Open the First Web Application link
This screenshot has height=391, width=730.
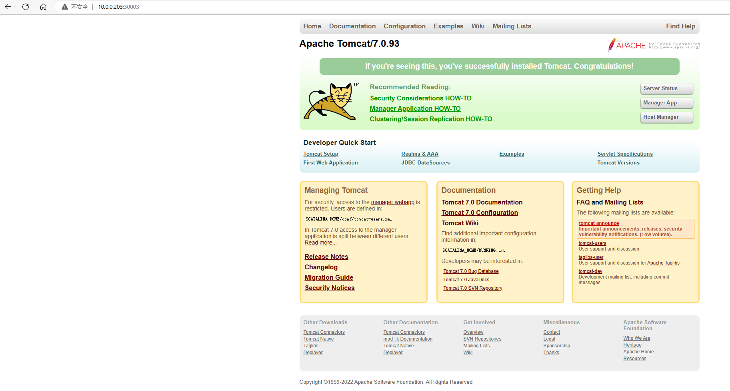(330, 163)
